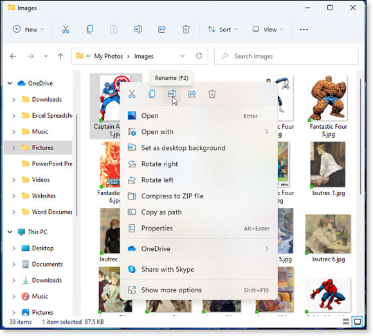Switch to details view icon in status bar

coord(346,322)
